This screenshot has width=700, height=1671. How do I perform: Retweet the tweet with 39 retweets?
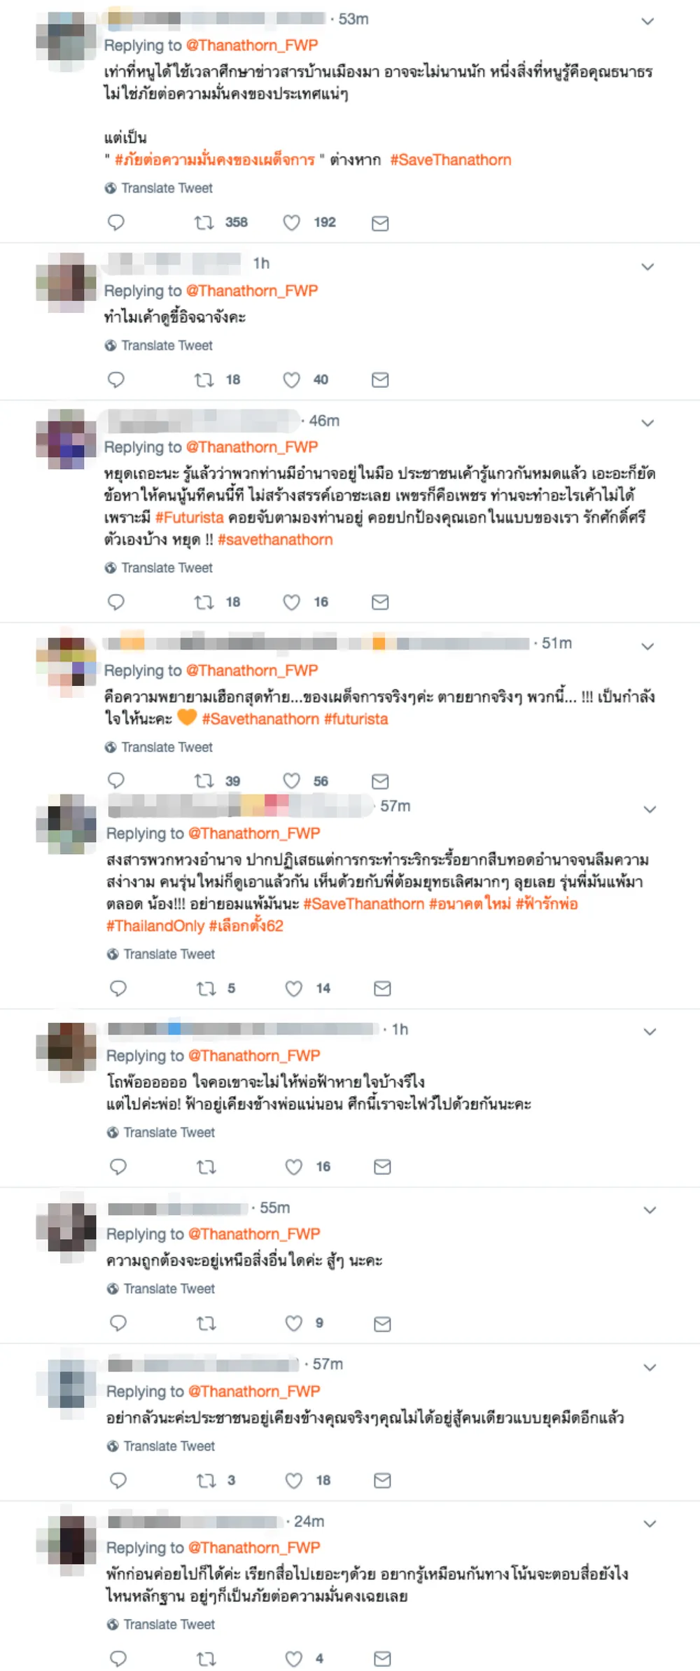[204, 781]
